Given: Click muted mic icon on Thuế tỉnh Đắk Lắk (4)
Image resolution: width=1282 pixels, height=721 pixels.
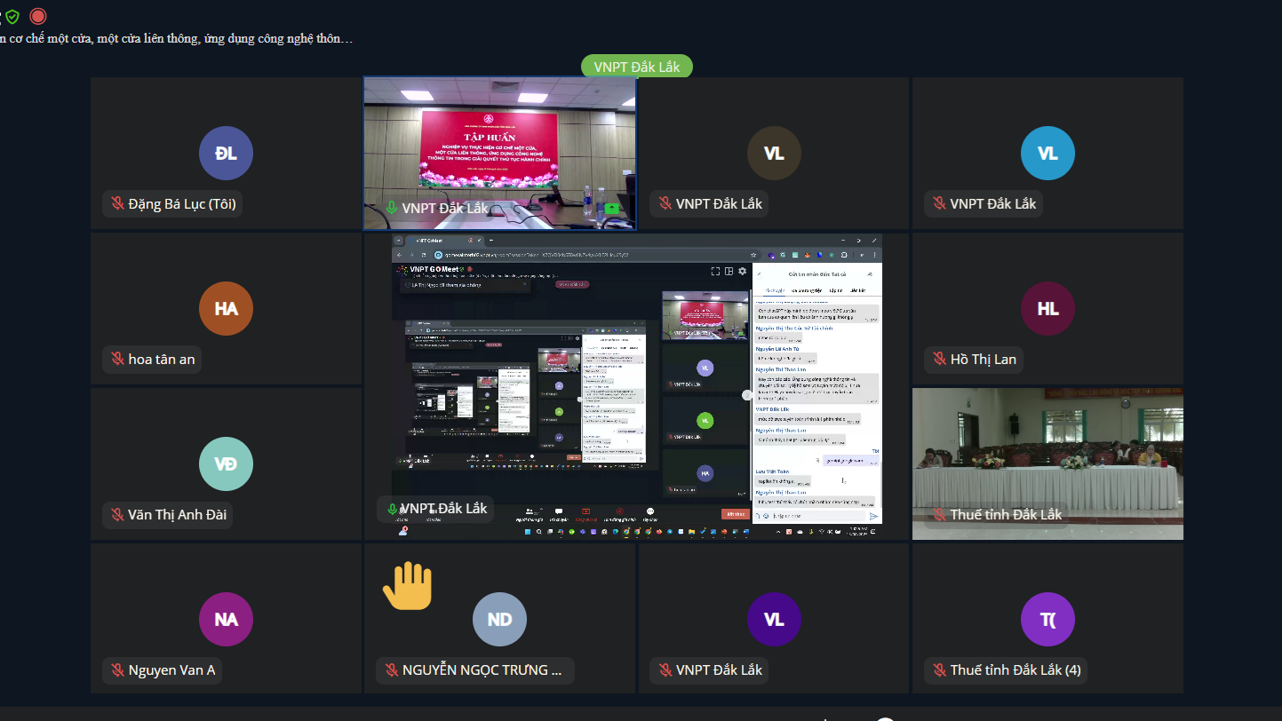Looking at the screenshot, I should [x=938, y=669].
